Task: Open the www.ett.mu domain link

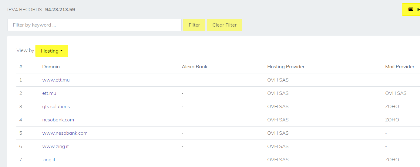Action: pos(56,80)
